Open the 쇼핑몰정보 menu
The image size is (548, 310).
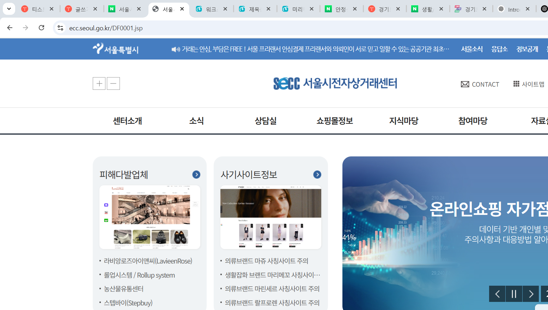pyautogui.click(x=334, y=120)
